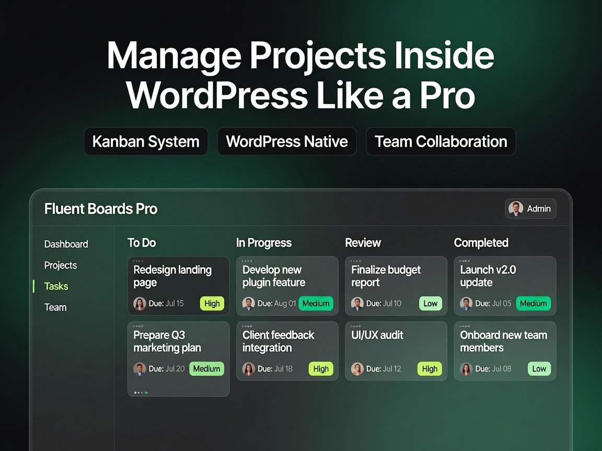Click the Due: Jul 12 date

pyautogui.click(x=384, y=369)
